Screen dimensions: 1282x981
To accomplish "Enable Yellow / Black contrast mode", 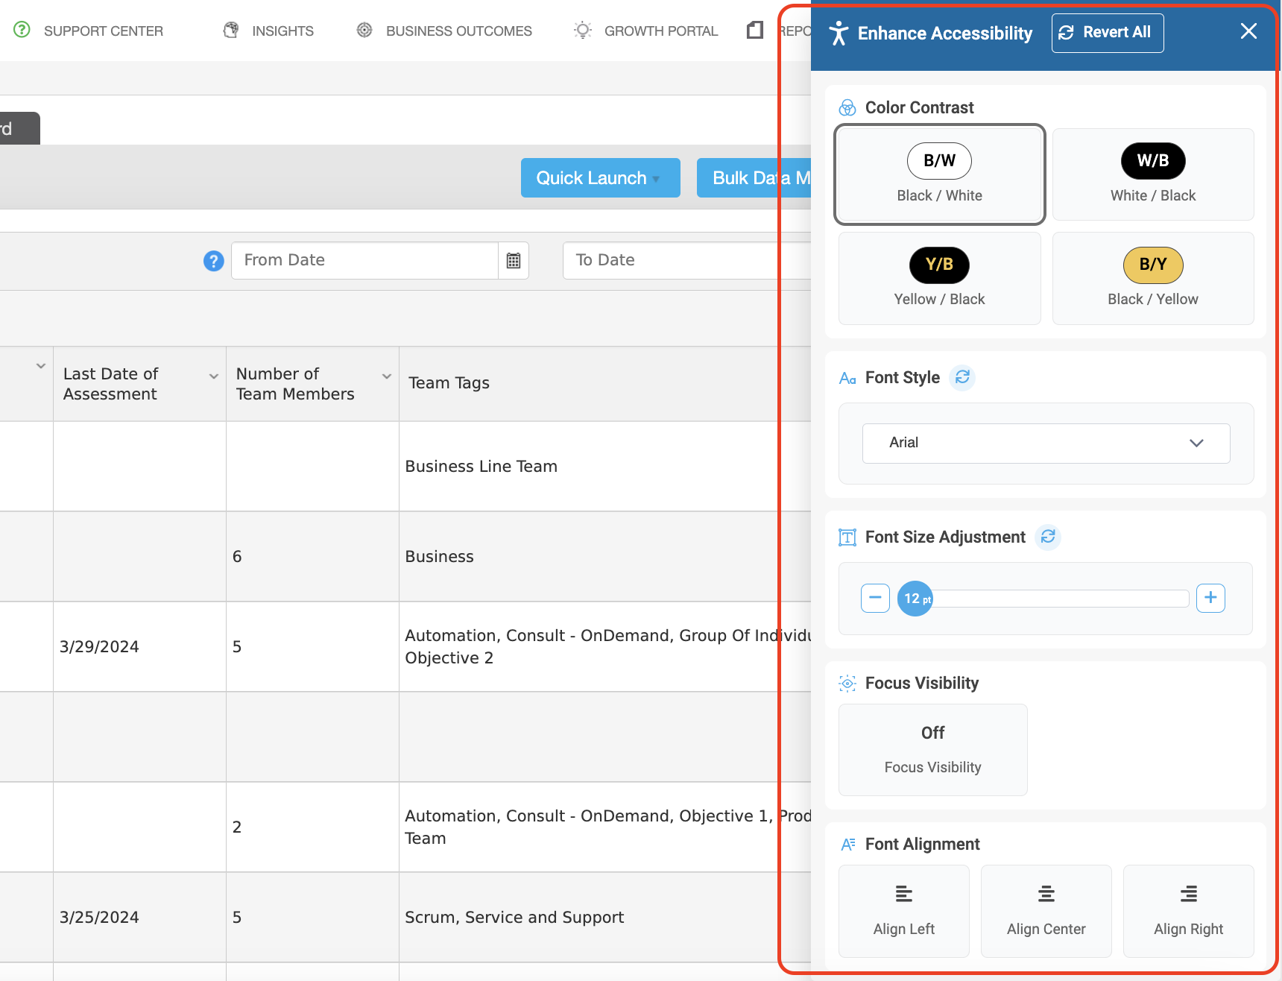I will tap(940, 278).
